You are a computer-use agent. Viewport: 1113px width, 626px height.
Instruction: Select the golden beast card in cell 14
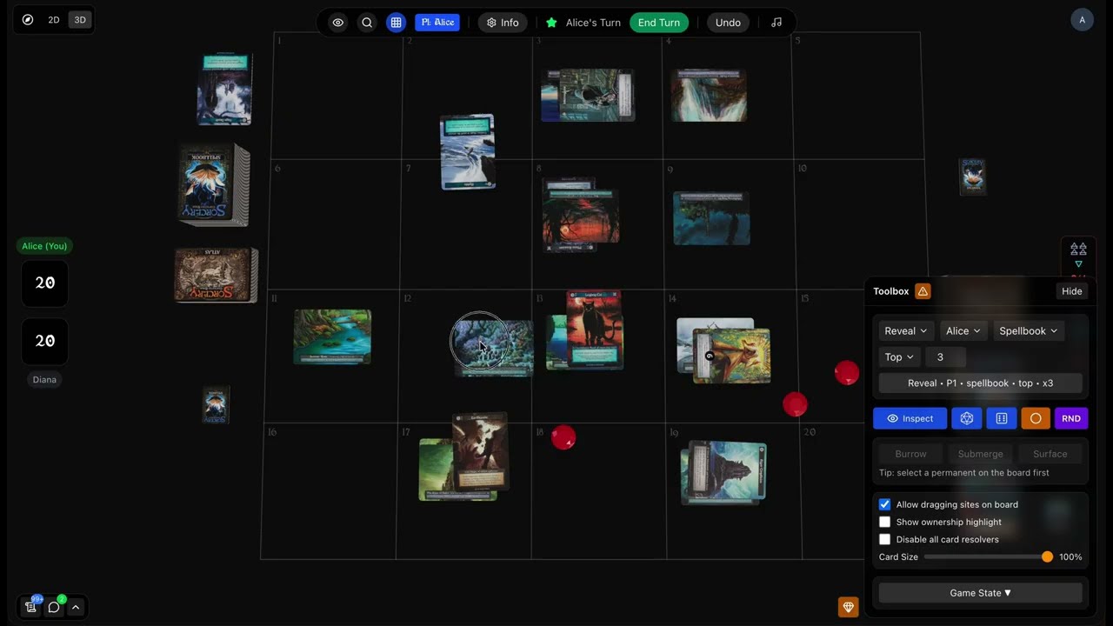click(732, 355)
